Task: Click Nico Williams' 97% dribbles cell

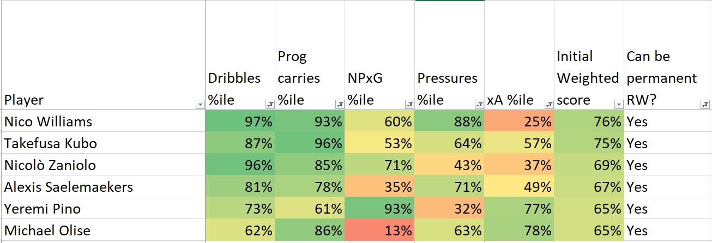Action: click(x=240, y=121)
